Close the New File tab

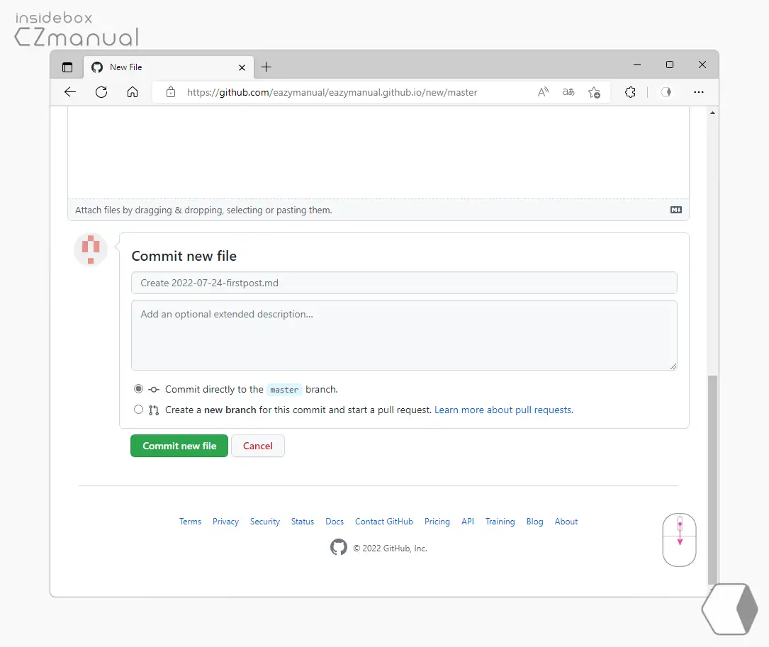click(242, 68)
